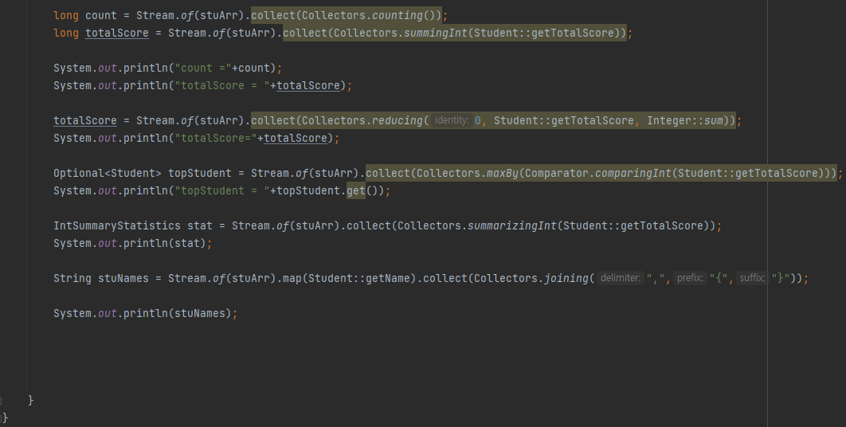Click the 'delimiter:' parameter hint
Viewport: 846px width, 427px height.
pyautogui.click(x=620, y=278)
